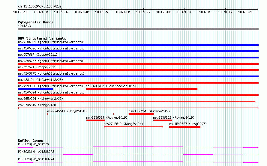Click the esv2745610 (Wong2012b) label
The width and height of the screenshot is (267, 166).
coord(38,105)
